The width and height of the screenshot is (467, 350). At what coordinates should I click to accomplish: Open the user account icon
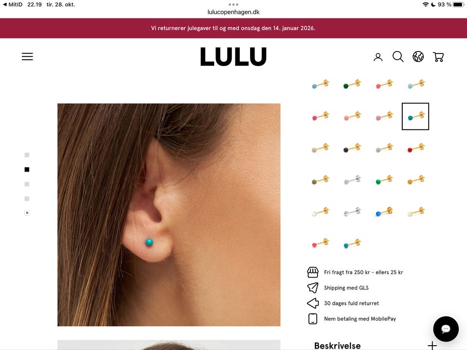[x=378, y=57]
